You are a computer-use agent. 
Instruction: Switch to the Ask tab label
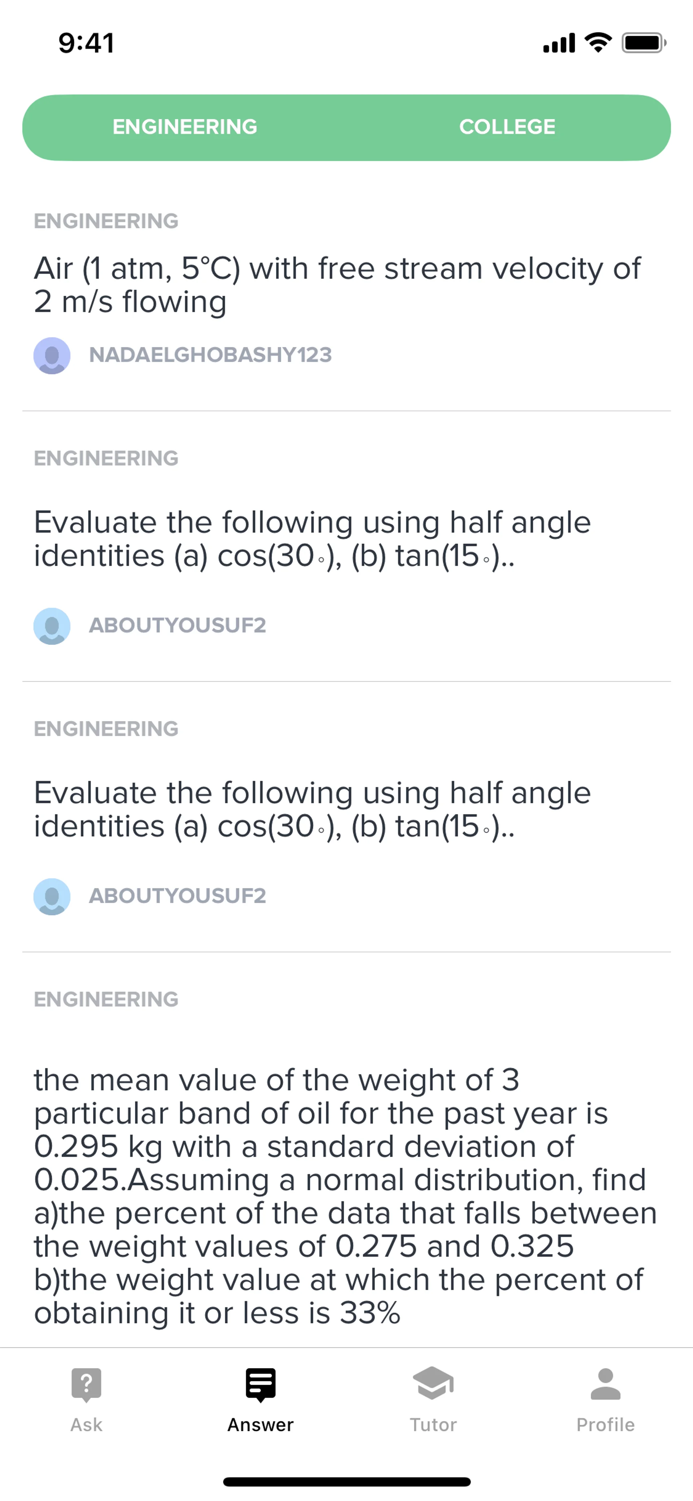tap(86, 1425)
